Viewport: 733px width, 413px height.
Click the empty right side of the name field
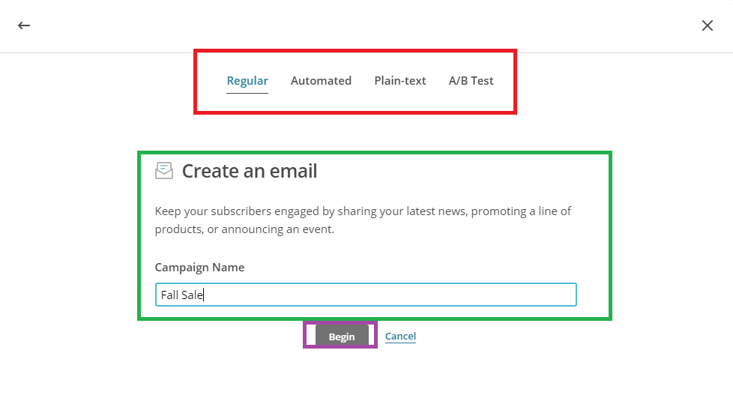pos(487,295)
